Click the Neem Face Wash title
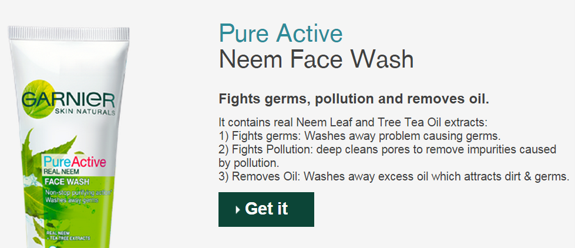 click(x=317, y=59)
